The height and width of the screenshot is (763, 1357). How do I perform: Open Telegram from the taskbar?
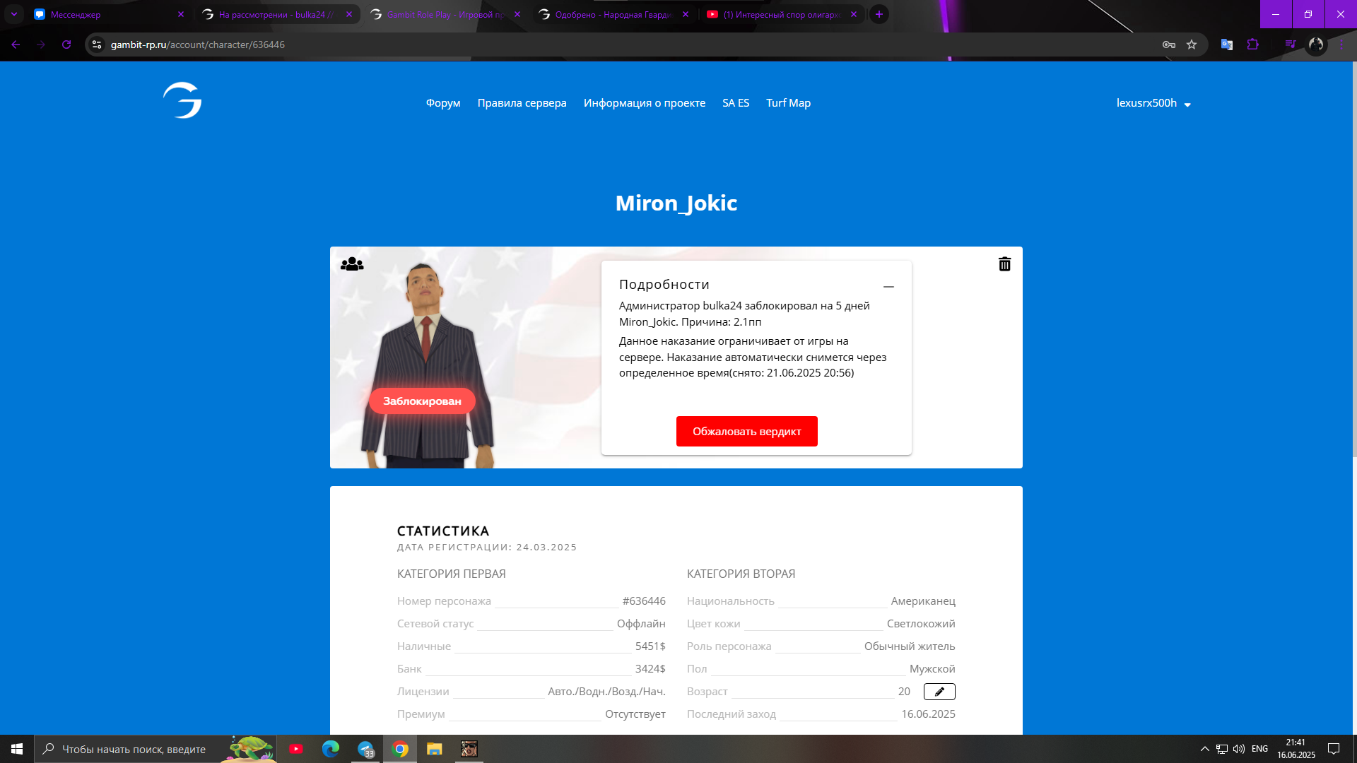tap(365, 749)
